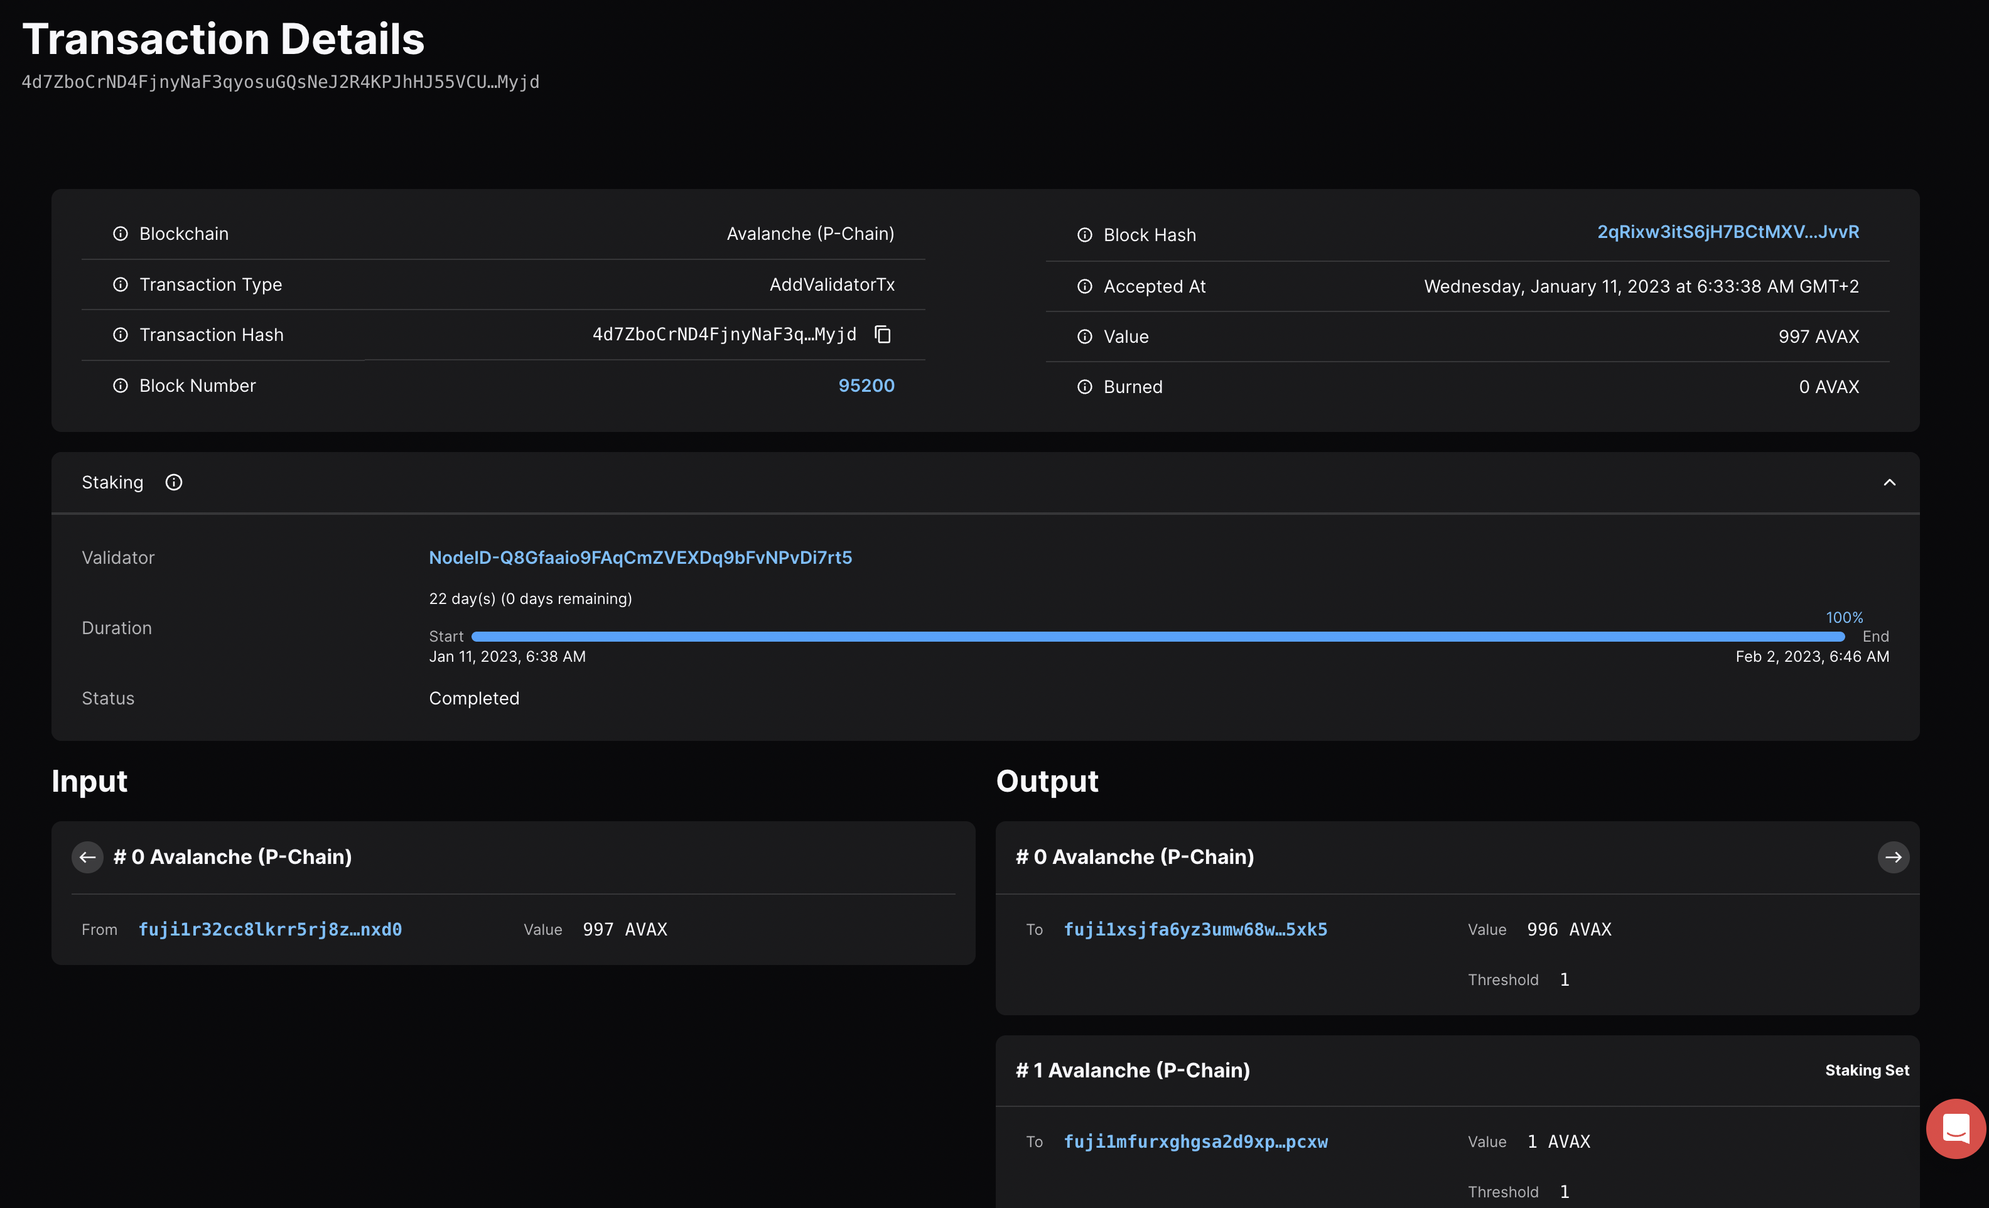Screen dimensions: 1989x1208
Task: Click the staking duration progress bar
Action: (x=1158, y=636)
